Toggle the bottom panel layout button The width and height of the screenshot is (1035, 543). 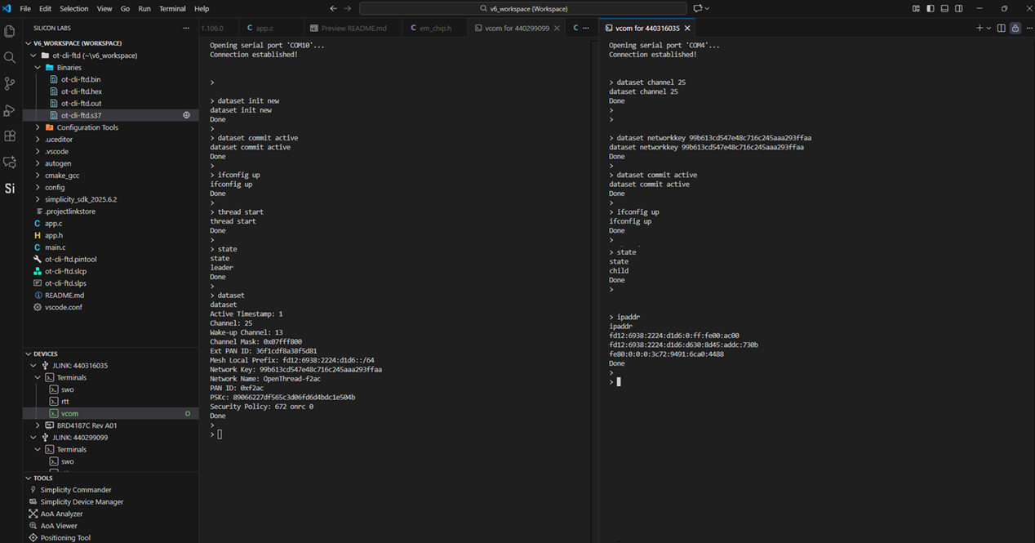click(944, 8)
